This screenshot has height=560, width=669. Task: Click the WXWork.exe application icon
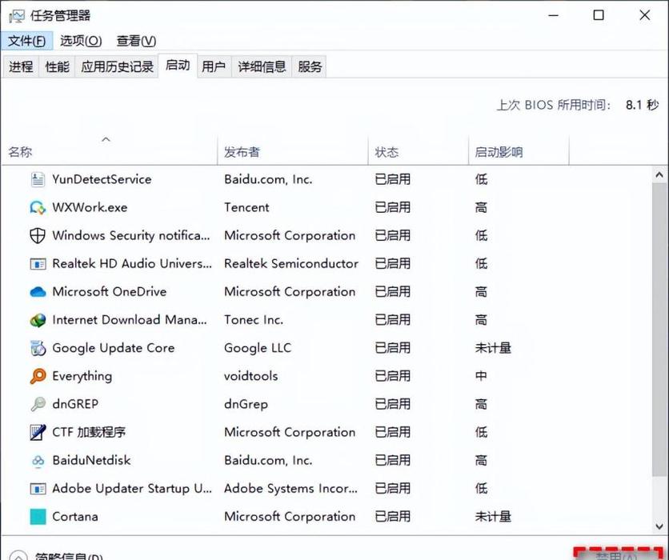[36, 207]
